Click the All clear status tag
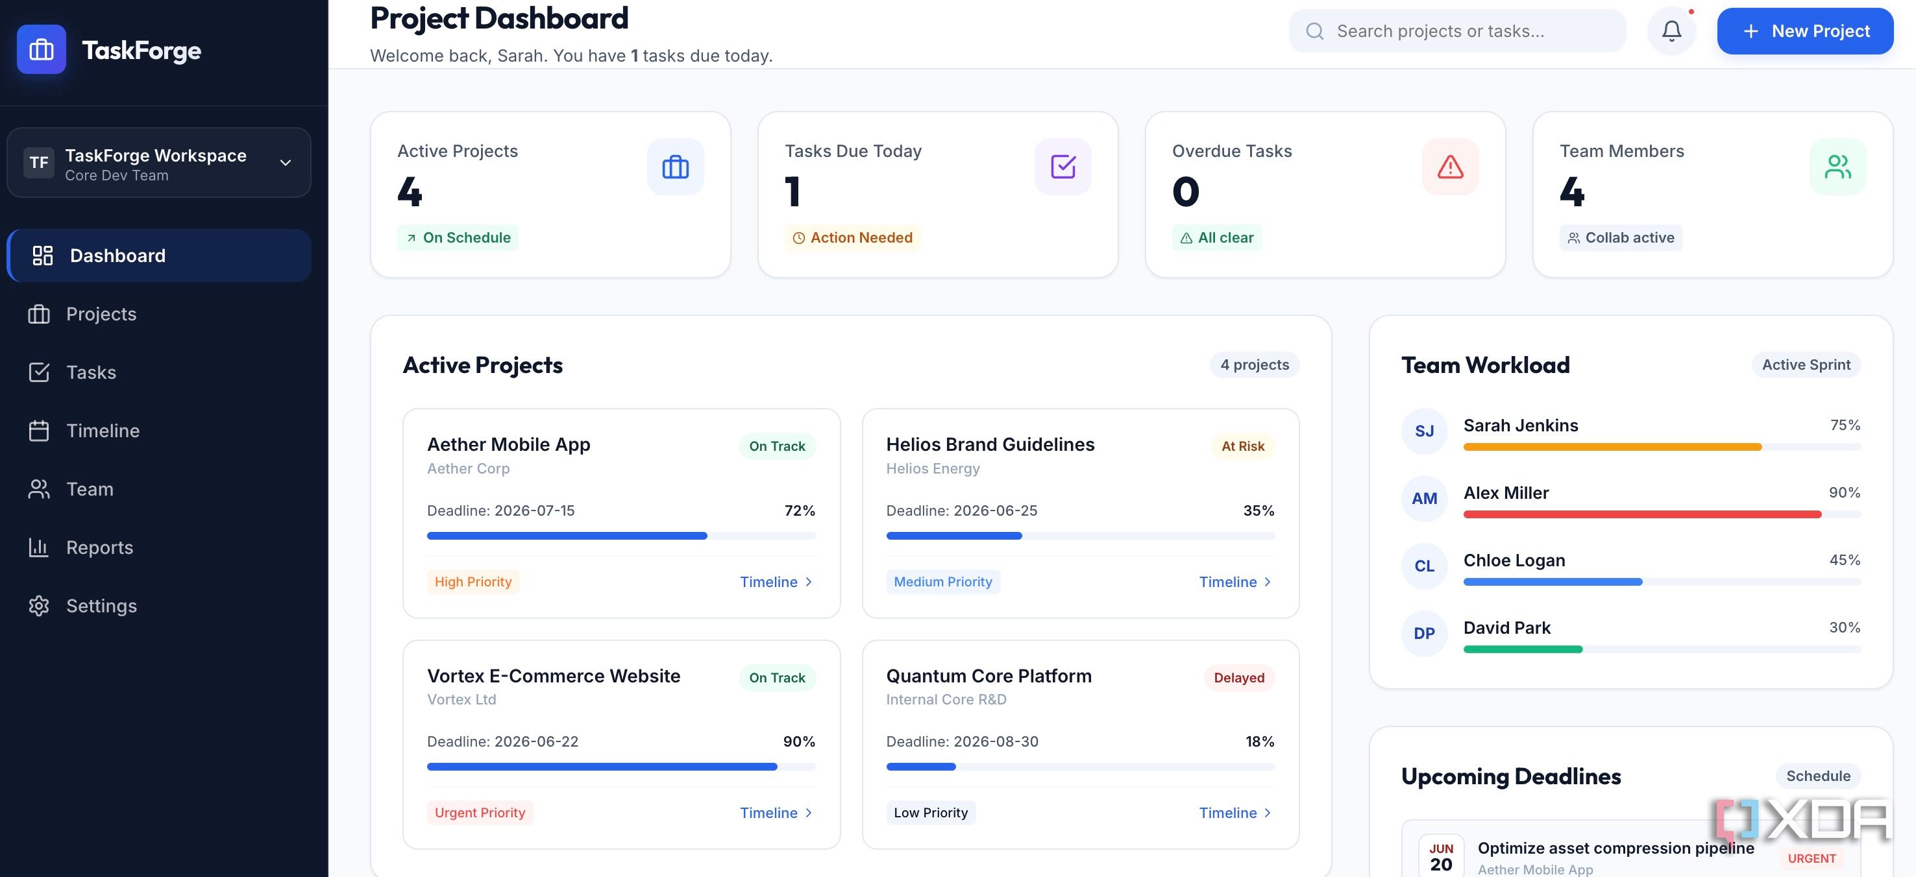The image size is (1916, 877). tap(1216, 238)
